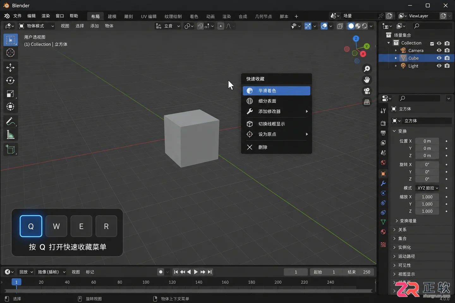Screen dimensions: 455x303
Task: Activate the Transform tool
Action: click(10, 107)
